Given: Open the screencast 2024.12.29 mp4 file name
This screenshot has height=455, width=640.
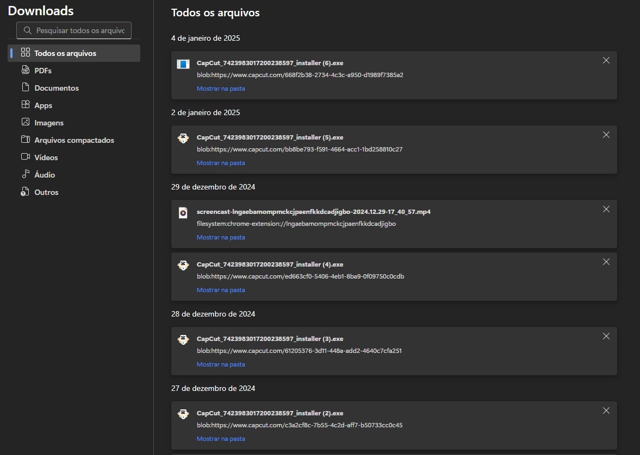Looking at the screenshot, I should pyautogui.click(x=313, y=212).
